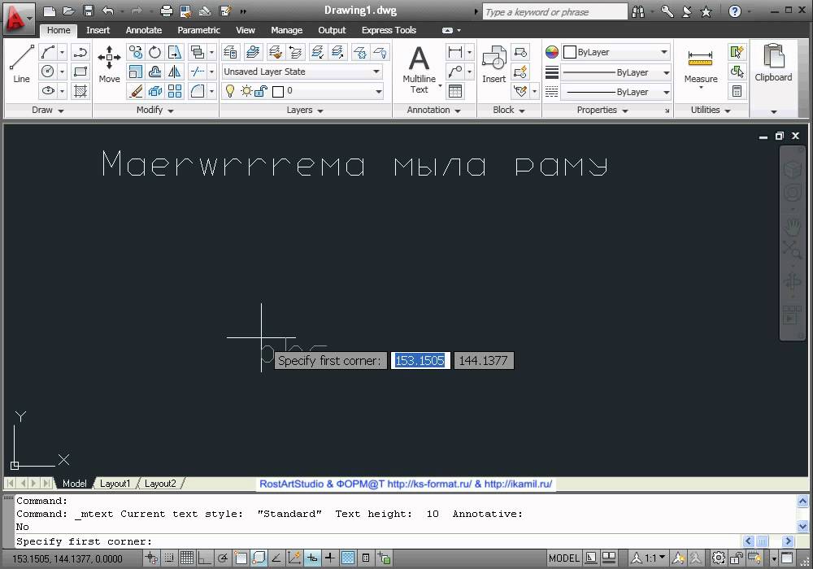Toggle Polar Tracking in status bar
Image resolution: width=813 pixels, height=569 pixels.
(223, 558)
